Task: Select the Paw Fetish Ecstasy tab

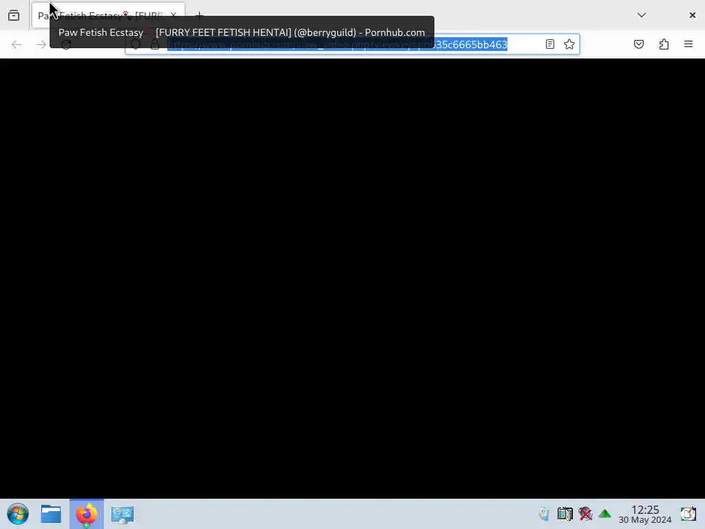Action: click(x=108, y=15)
